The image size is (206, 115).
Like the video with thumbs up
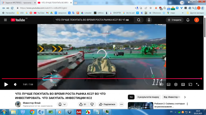(x=83, y=104)
